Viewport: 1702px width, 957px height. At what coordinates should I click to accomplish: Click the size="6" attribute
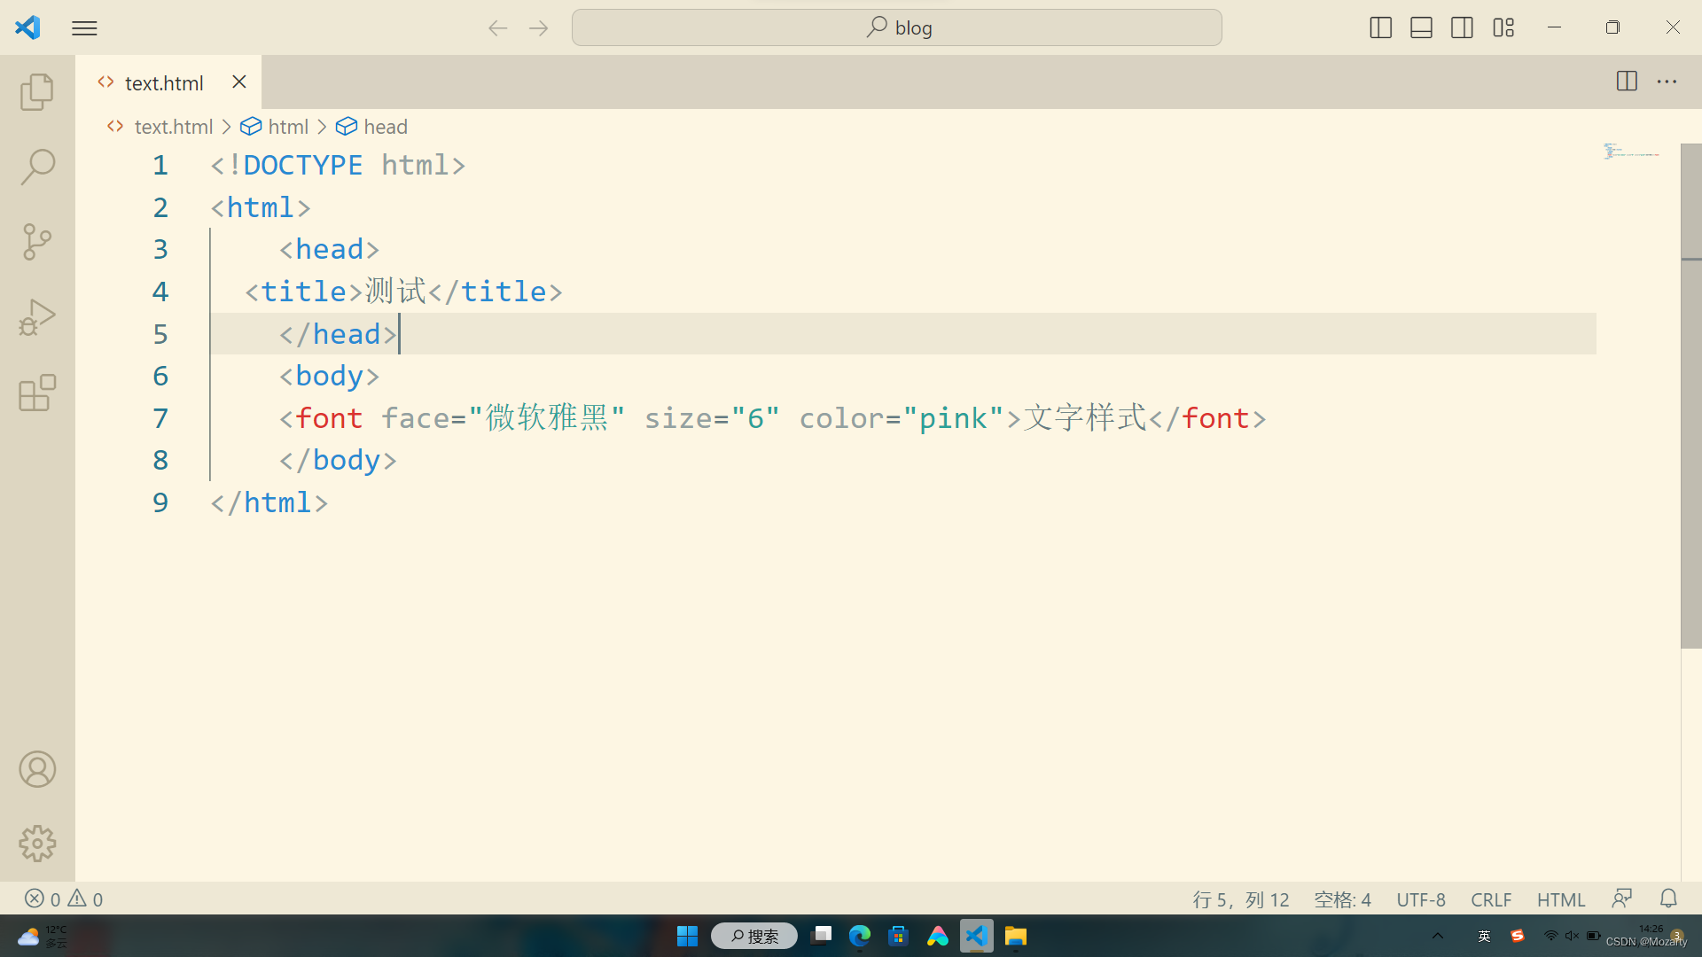click(x=712, y=417)
